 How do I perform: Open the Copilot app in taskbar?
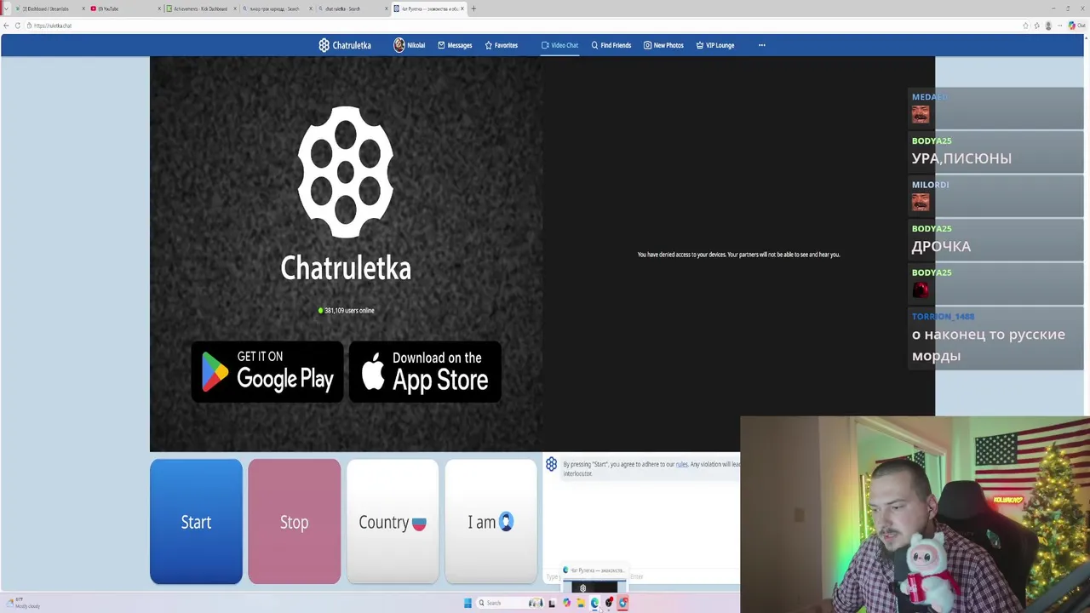[x=566, y=603]
